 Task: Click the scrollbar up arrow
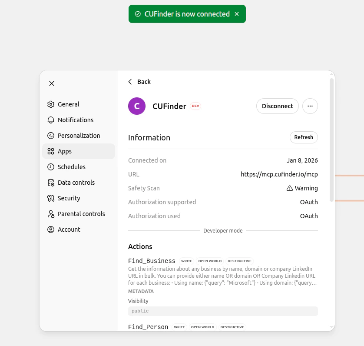click(x=332, y=74)
